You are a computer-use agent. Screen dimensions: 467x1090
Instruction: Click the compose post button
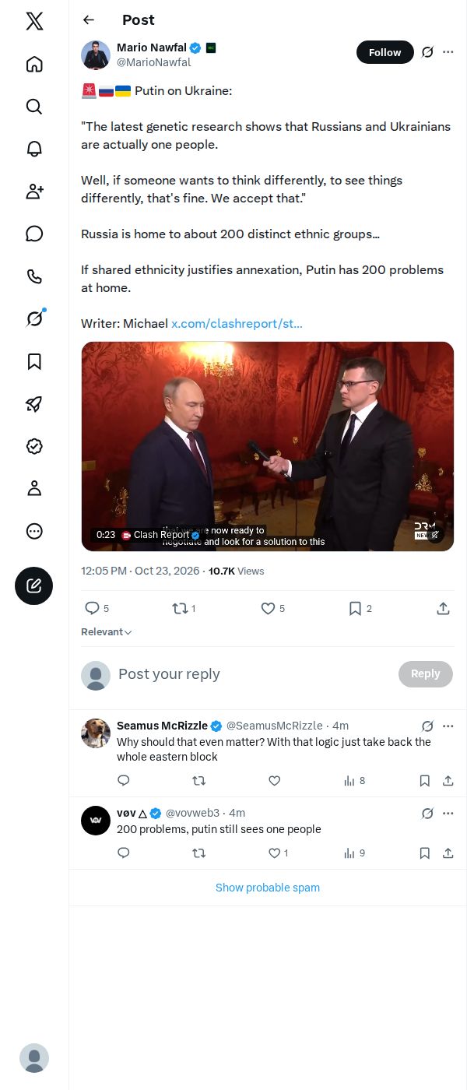(34, 586)
